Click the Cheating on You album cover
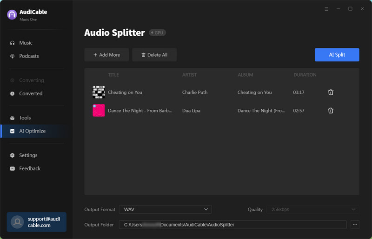The height and width of the screenshot is (239, 372). click(99, 93)
